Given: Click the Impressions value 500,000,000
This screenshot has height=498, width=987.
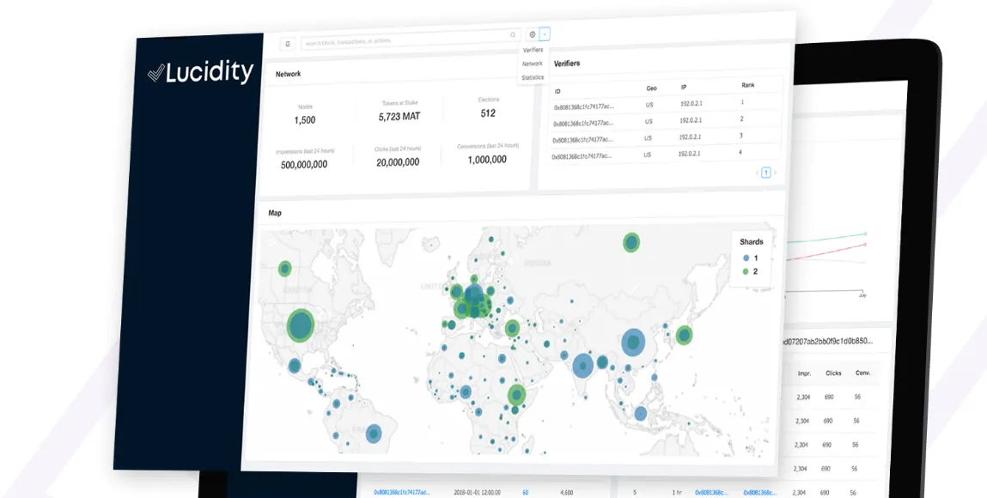Looking at the screenshot, I should point(304,165).
